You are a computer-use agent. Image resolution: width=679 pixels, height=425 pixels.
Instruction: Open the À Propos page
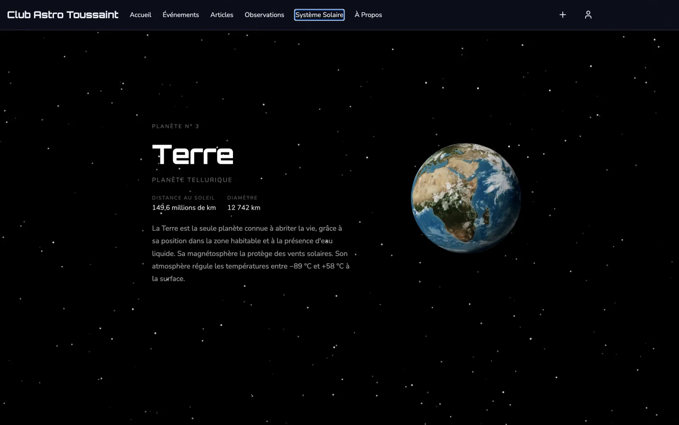tap(368, 15)
